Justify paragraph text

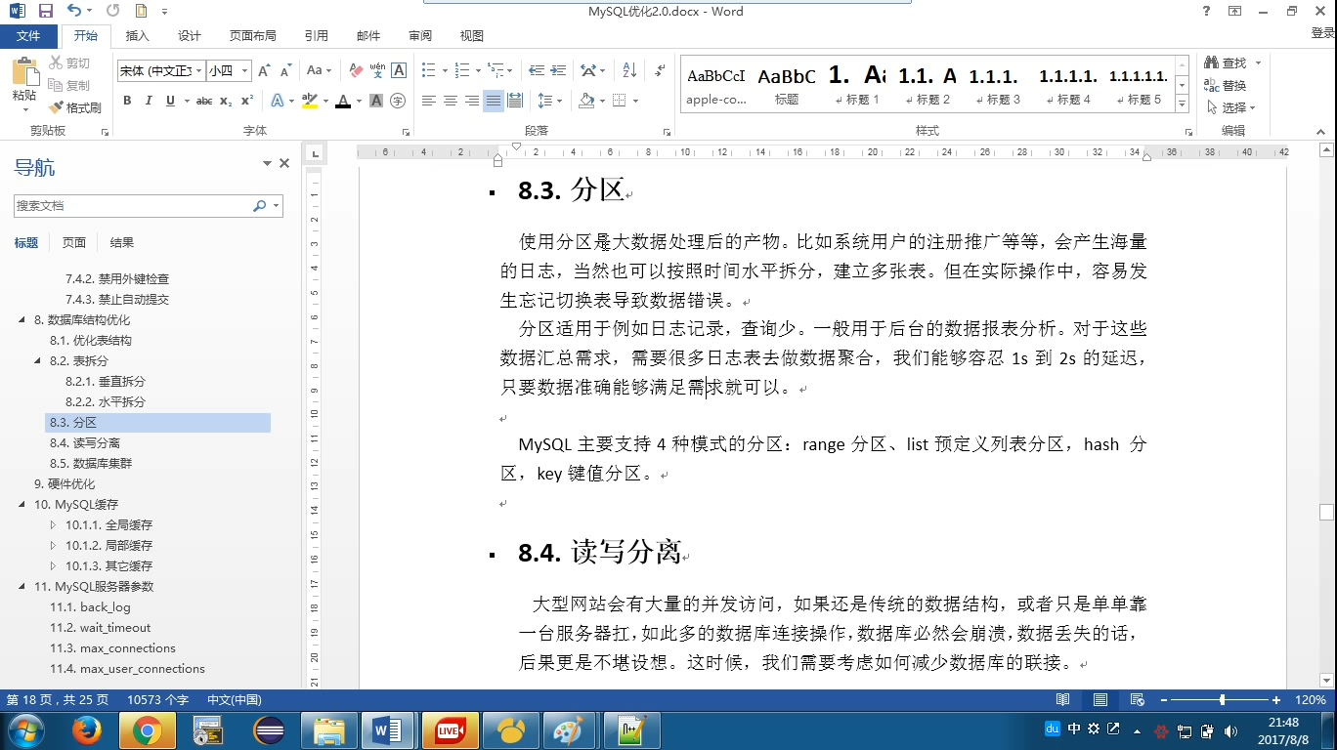494,101
